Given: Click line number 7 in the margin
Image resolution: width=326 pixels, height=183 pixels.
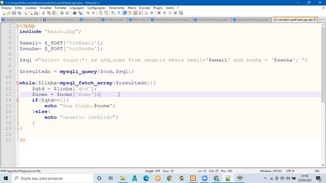Looking at the screenshot, I should [10, 60].
